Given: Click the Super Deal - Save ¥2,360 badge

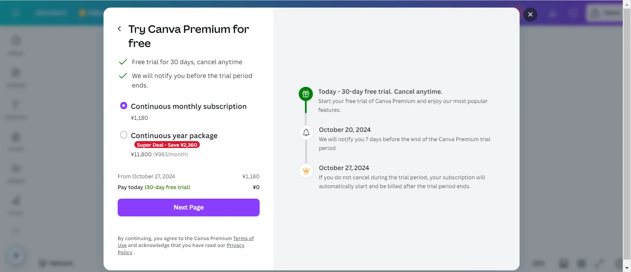Looking at the screenshot, I should (167, 145).
